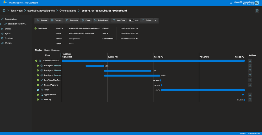
Task: Click action icon for ApprovalEvent row
Action: click(x=250, y=95)
